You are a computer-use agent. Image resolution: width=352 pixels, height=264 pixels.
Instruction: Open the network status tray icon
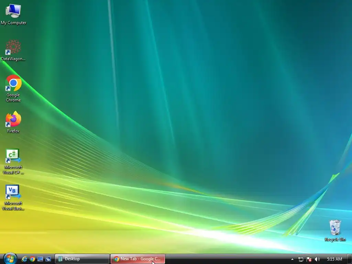coord(300,259)
